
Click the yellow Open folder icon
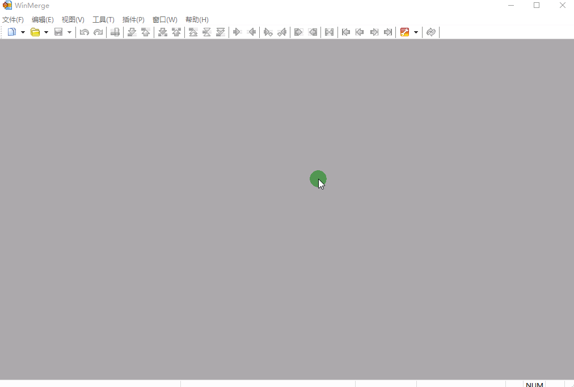35,32
